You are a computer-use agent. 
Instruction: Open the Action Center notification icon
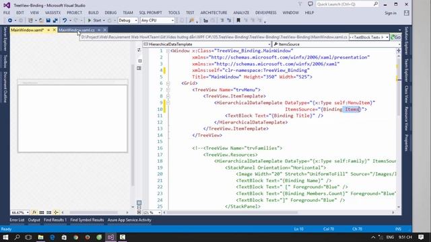(x=421, y=237)
